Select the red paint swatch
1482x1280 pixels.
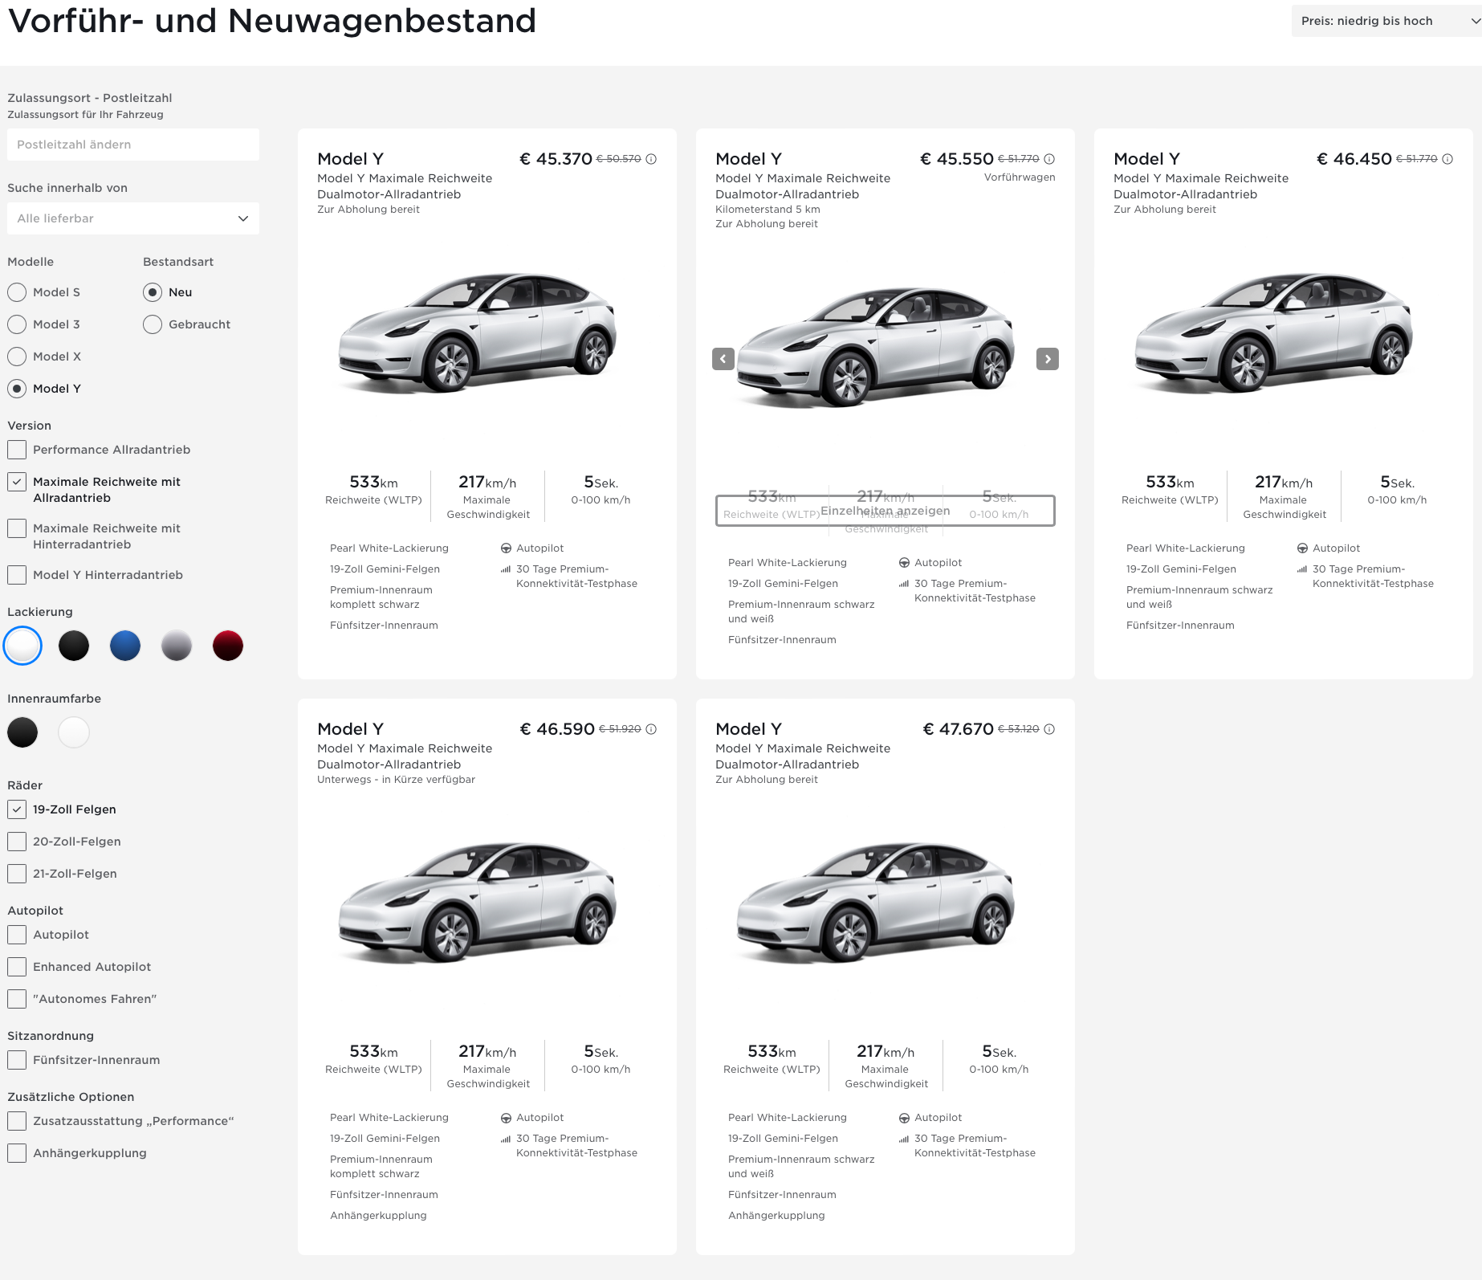[228, 646]
